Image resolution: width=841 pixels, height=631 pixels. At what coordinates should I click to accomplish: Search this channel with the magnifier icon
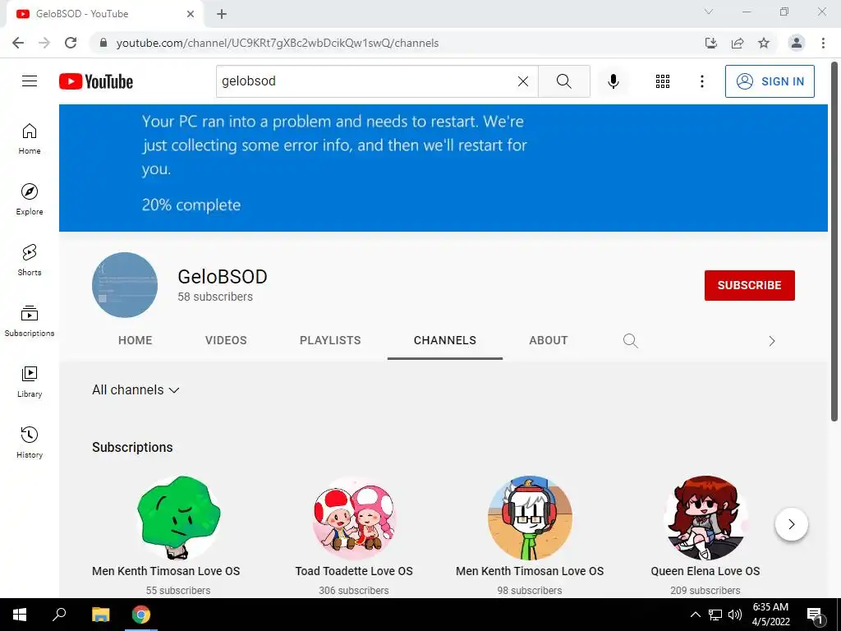point(630,341)
